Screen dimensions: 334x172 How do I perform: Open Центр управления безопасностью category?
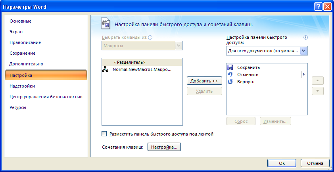point(46,97)
